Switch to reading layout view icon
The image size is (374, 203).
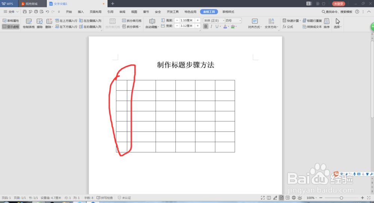(x=269, y=198)
